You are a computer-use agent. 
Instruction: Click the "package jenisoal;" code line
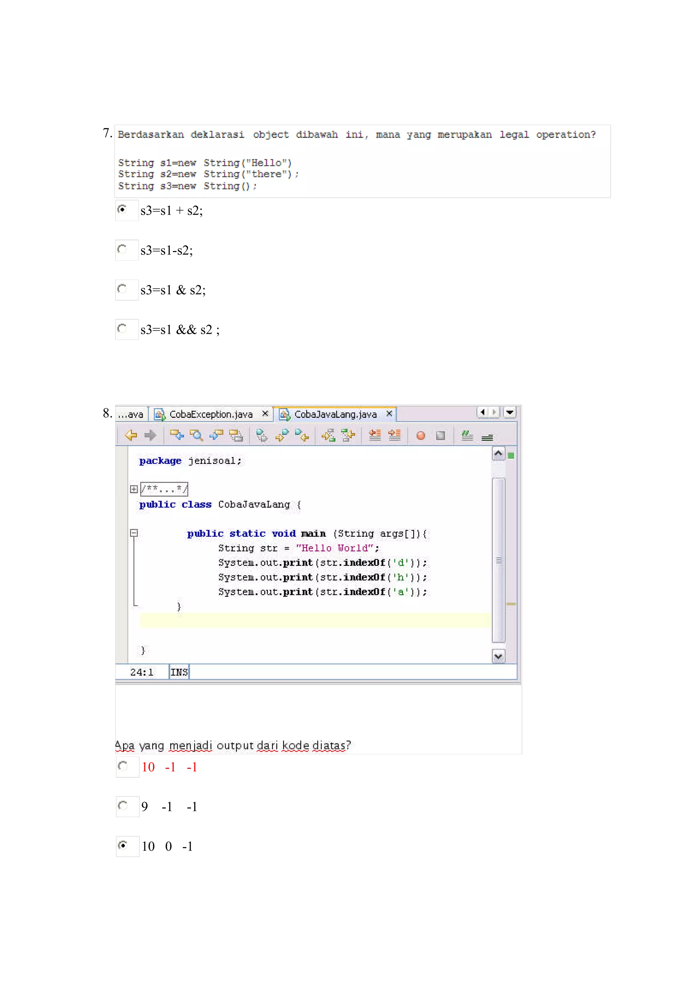(x=190, y=461)
